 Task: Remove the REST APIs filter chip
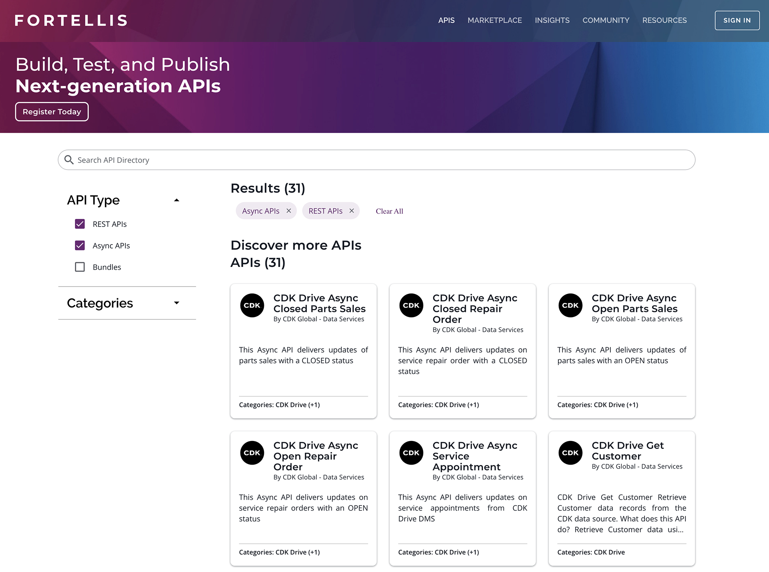(x=352, y=211)
